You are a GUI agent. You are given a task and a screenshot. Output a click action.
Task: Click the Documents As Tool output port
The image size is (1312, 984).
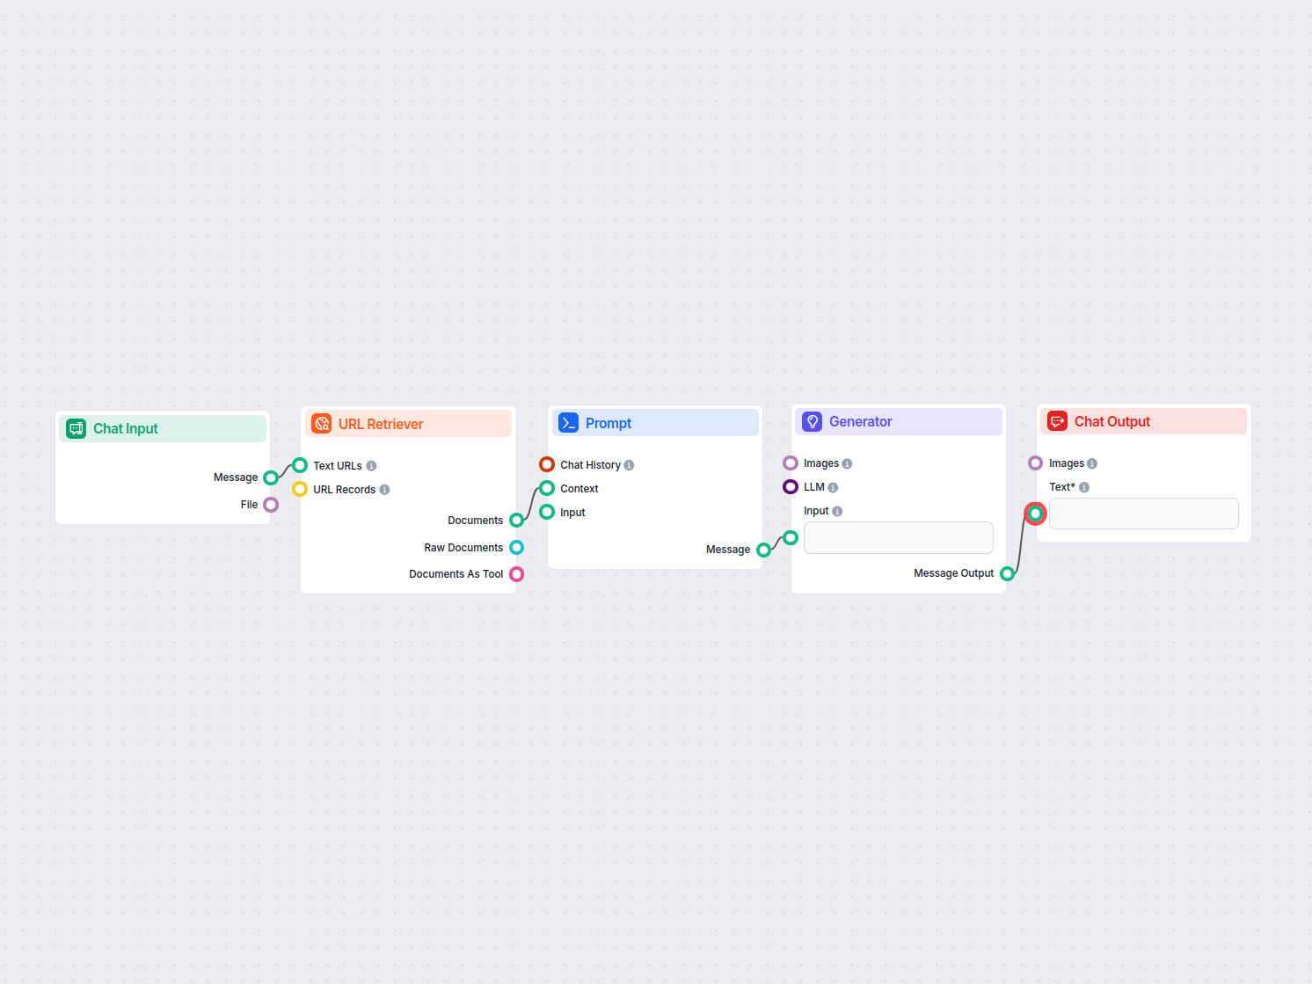click(517, 574)
